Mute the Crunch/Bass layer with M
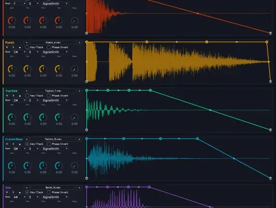This screenshot has height=208, width=276. pyautogui.click(x=7, y=144)
